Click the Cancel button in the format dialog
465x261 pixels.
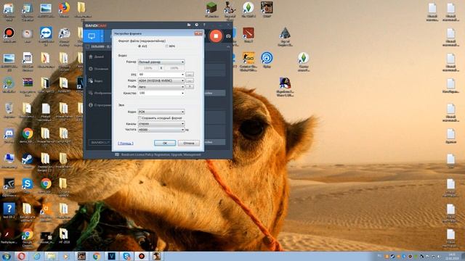click(x=189, y=144)
